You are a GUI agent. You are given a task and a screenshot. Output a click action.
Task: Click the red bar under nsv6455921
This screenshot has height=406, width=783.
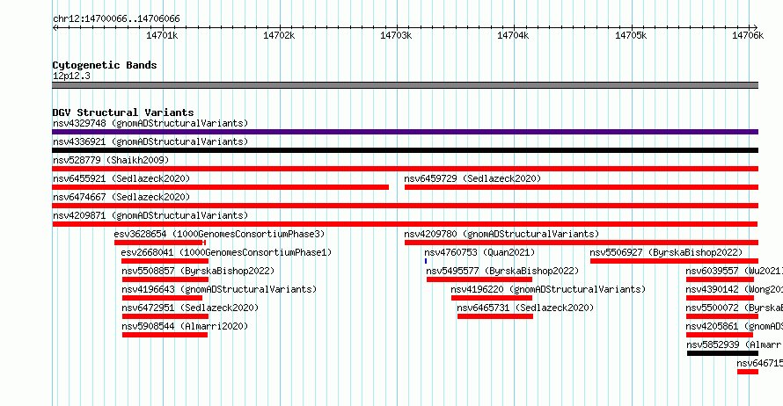[220, 187]
